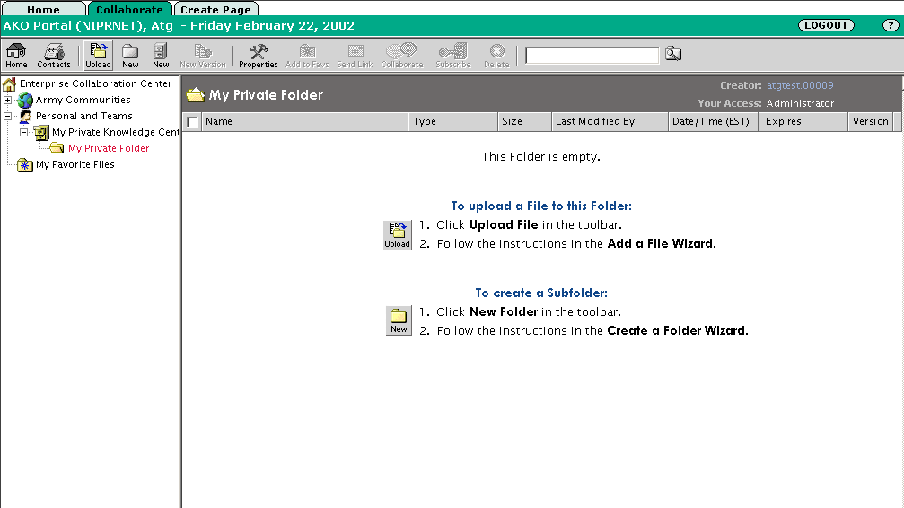Click the LOGOUT button

point(825,25)
